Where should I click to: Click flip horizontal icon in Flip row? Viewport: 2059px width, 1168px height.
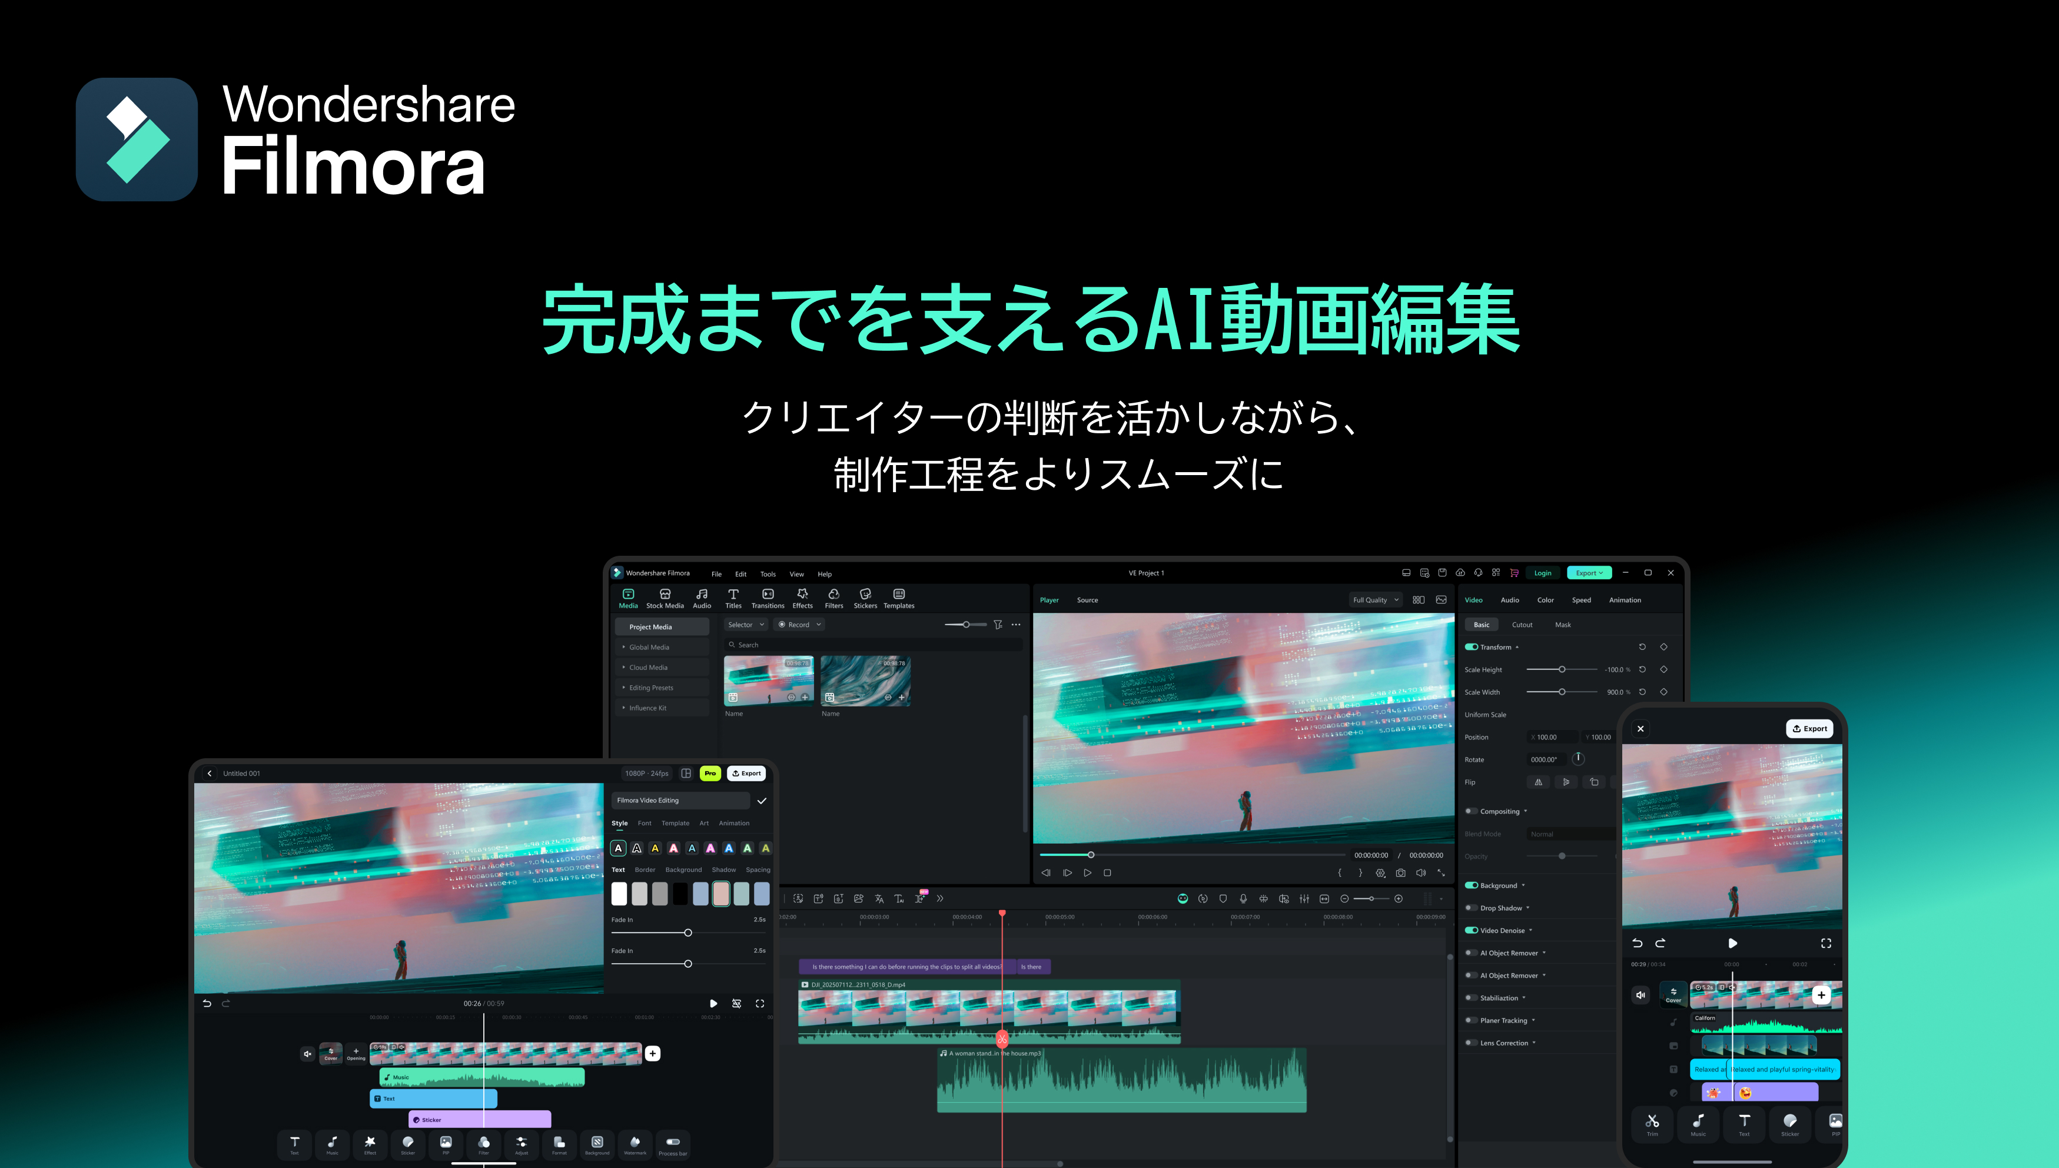[x=1537, y=782]
